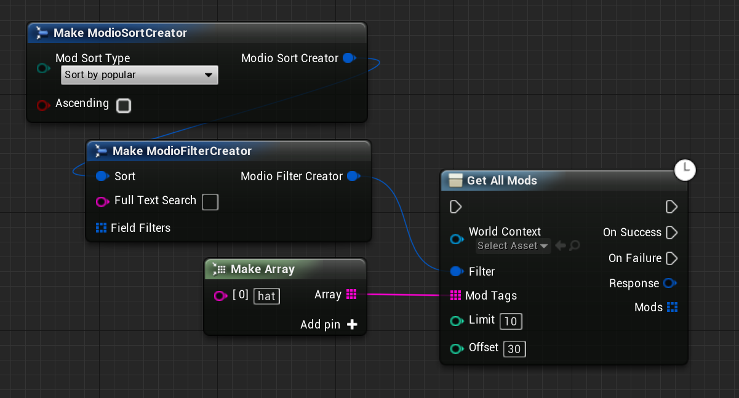
Task: Click the Make Array node header icon
Action: (219, 269)
